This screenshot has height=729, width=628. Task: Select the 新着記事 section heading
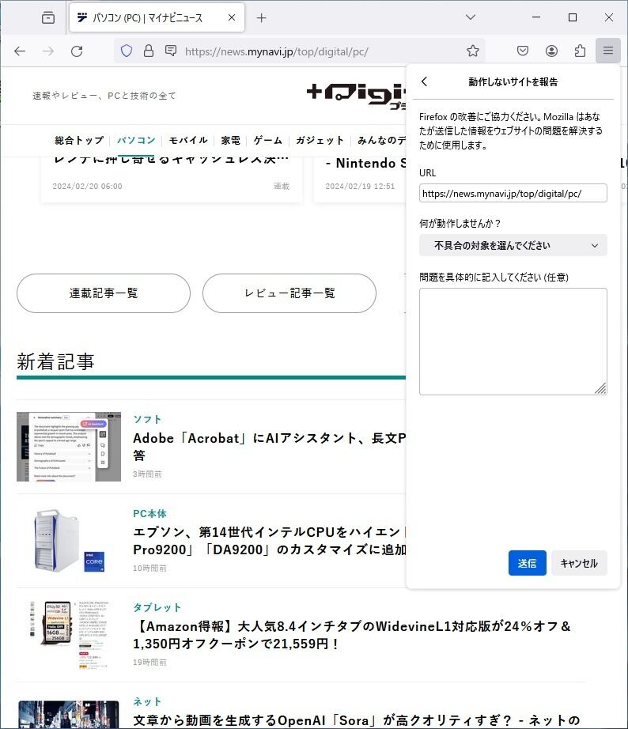56,361
